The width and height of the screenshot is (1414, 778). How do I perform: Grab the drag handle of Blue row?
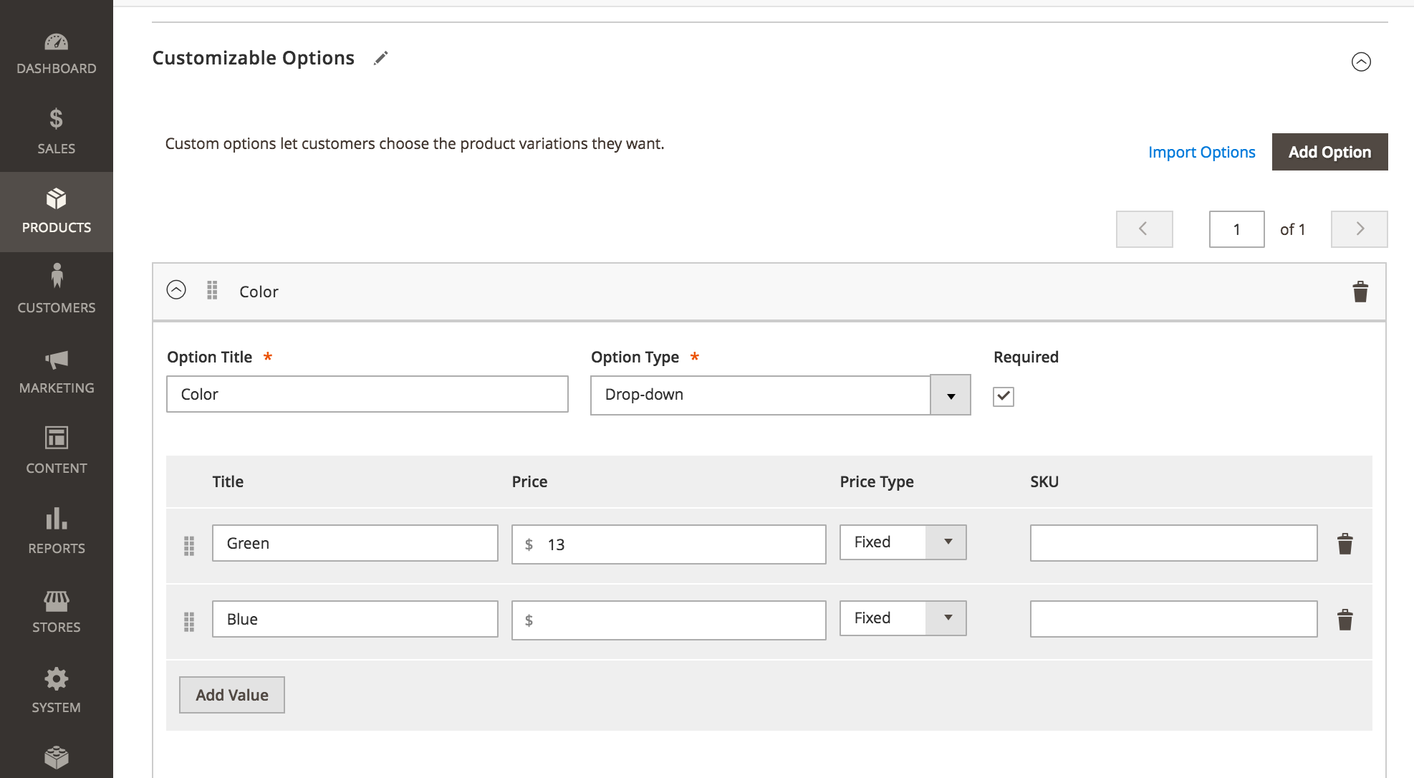pos(189,622)
